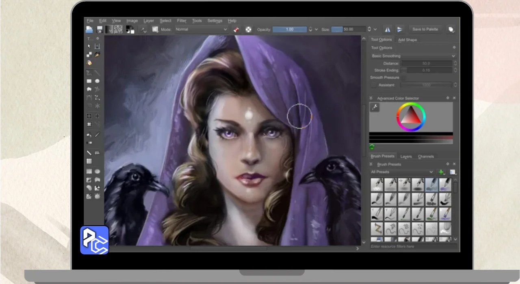Switch to the Layers tab

[406, 156]
